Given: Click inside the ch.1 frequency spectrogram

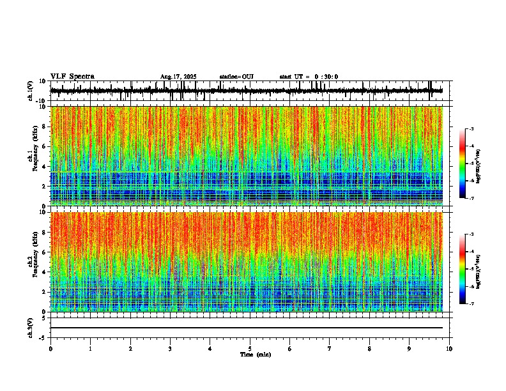Looking at the screenshot, I should click(x=247, y=156).
